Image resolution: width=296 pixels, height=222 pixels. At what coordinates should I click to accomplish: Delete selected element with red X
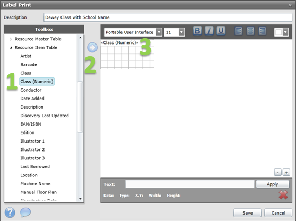tap(283, 195)
